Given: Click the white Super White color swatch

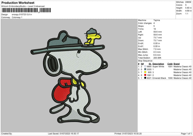Looking at the screenshot, I should tap(145, 66).
